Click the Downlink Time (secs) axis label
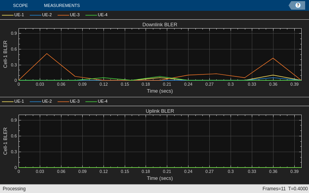309x193 pixels. point(160,91)
